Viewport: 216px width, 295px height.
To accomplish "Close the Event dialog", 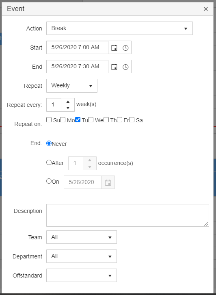I will pos(206,9).
